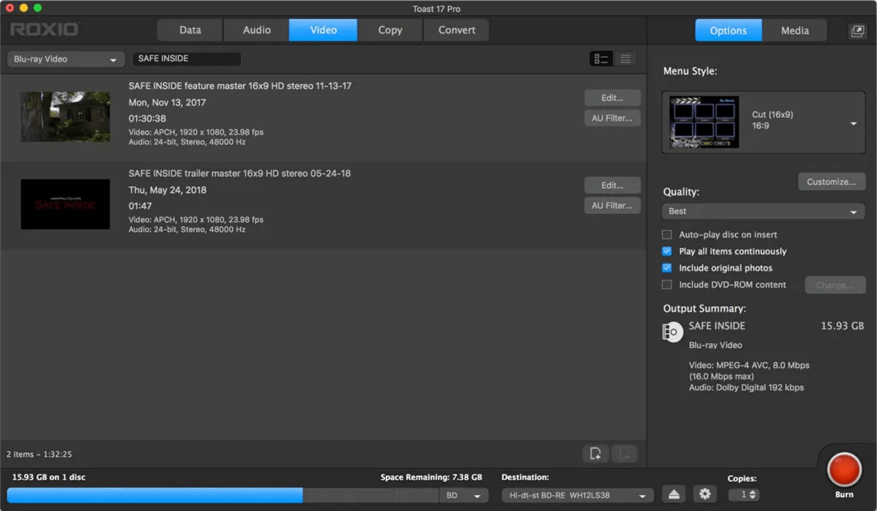The width and height of the screenshot is (877, 511).
Task: Click the Cut menu style preview thumbnail
Action: 704,122
